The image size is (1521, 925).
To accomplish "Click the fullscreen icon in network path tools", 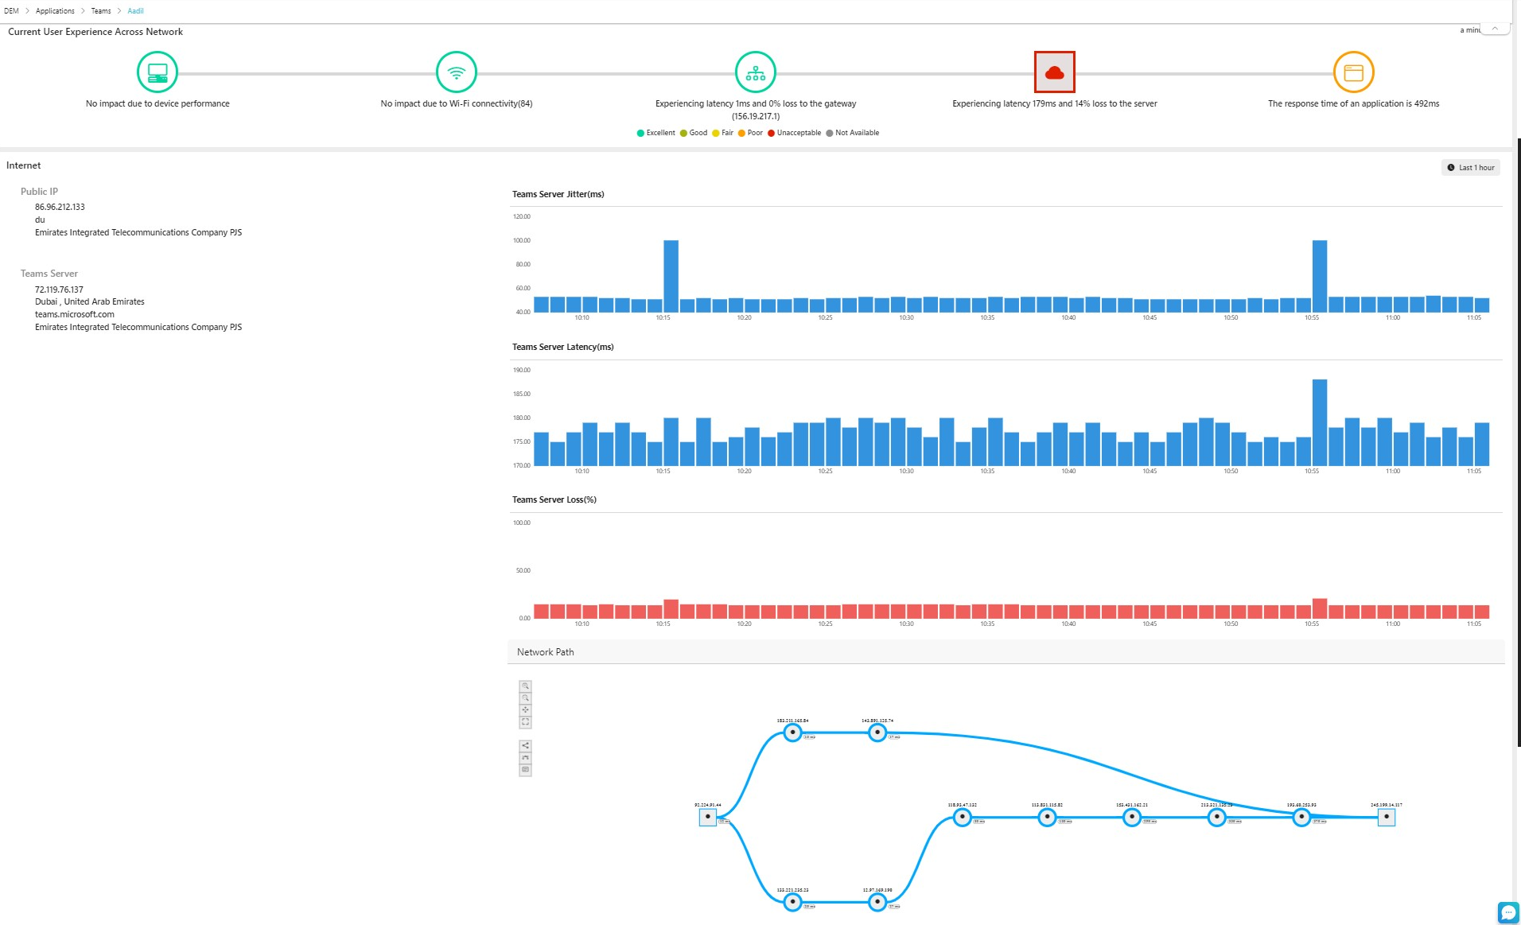I will pos(525,722).
